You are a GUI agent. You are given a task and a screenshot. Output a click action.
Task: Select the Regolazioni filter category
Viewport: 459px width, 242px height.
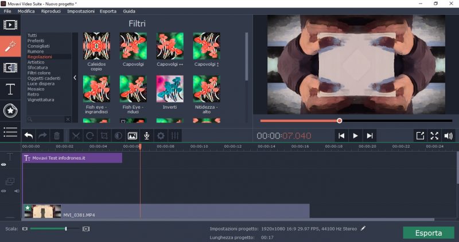40,57
